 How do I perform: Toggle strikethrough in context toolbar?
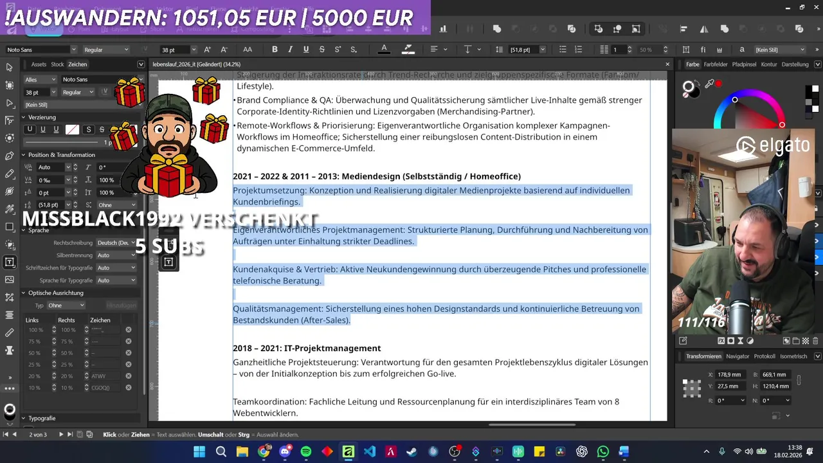click(321, 50)
